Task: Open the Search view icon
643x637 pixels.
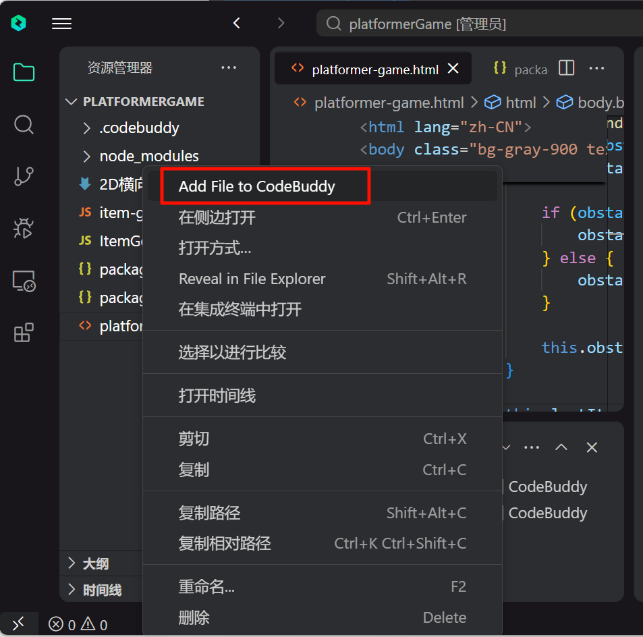Action: 24,124
